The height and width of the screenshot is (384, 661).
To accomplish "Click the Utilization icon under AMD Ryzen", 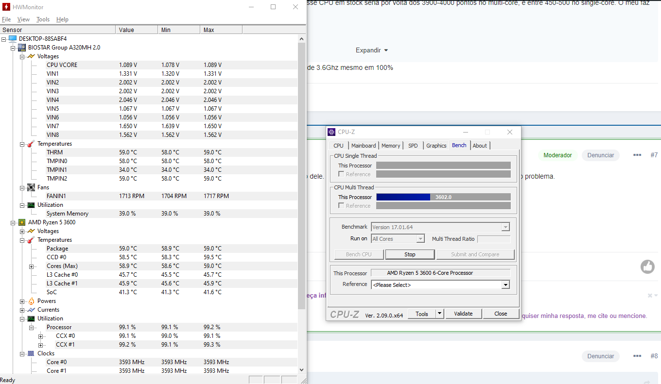I will [31, 318].
